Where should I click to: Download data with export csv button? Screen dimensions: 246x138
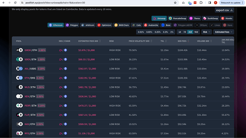point(224,10)
